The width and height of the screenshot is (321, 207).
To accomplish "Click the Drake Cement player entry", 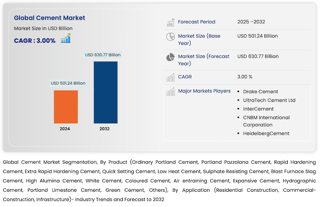I will [260, 91].
